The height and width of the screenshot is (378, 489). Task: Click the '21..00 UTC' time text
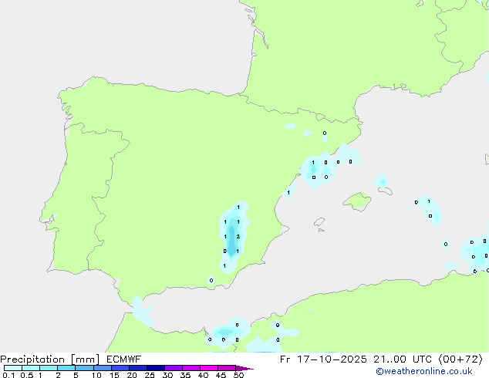click(403, 359)
